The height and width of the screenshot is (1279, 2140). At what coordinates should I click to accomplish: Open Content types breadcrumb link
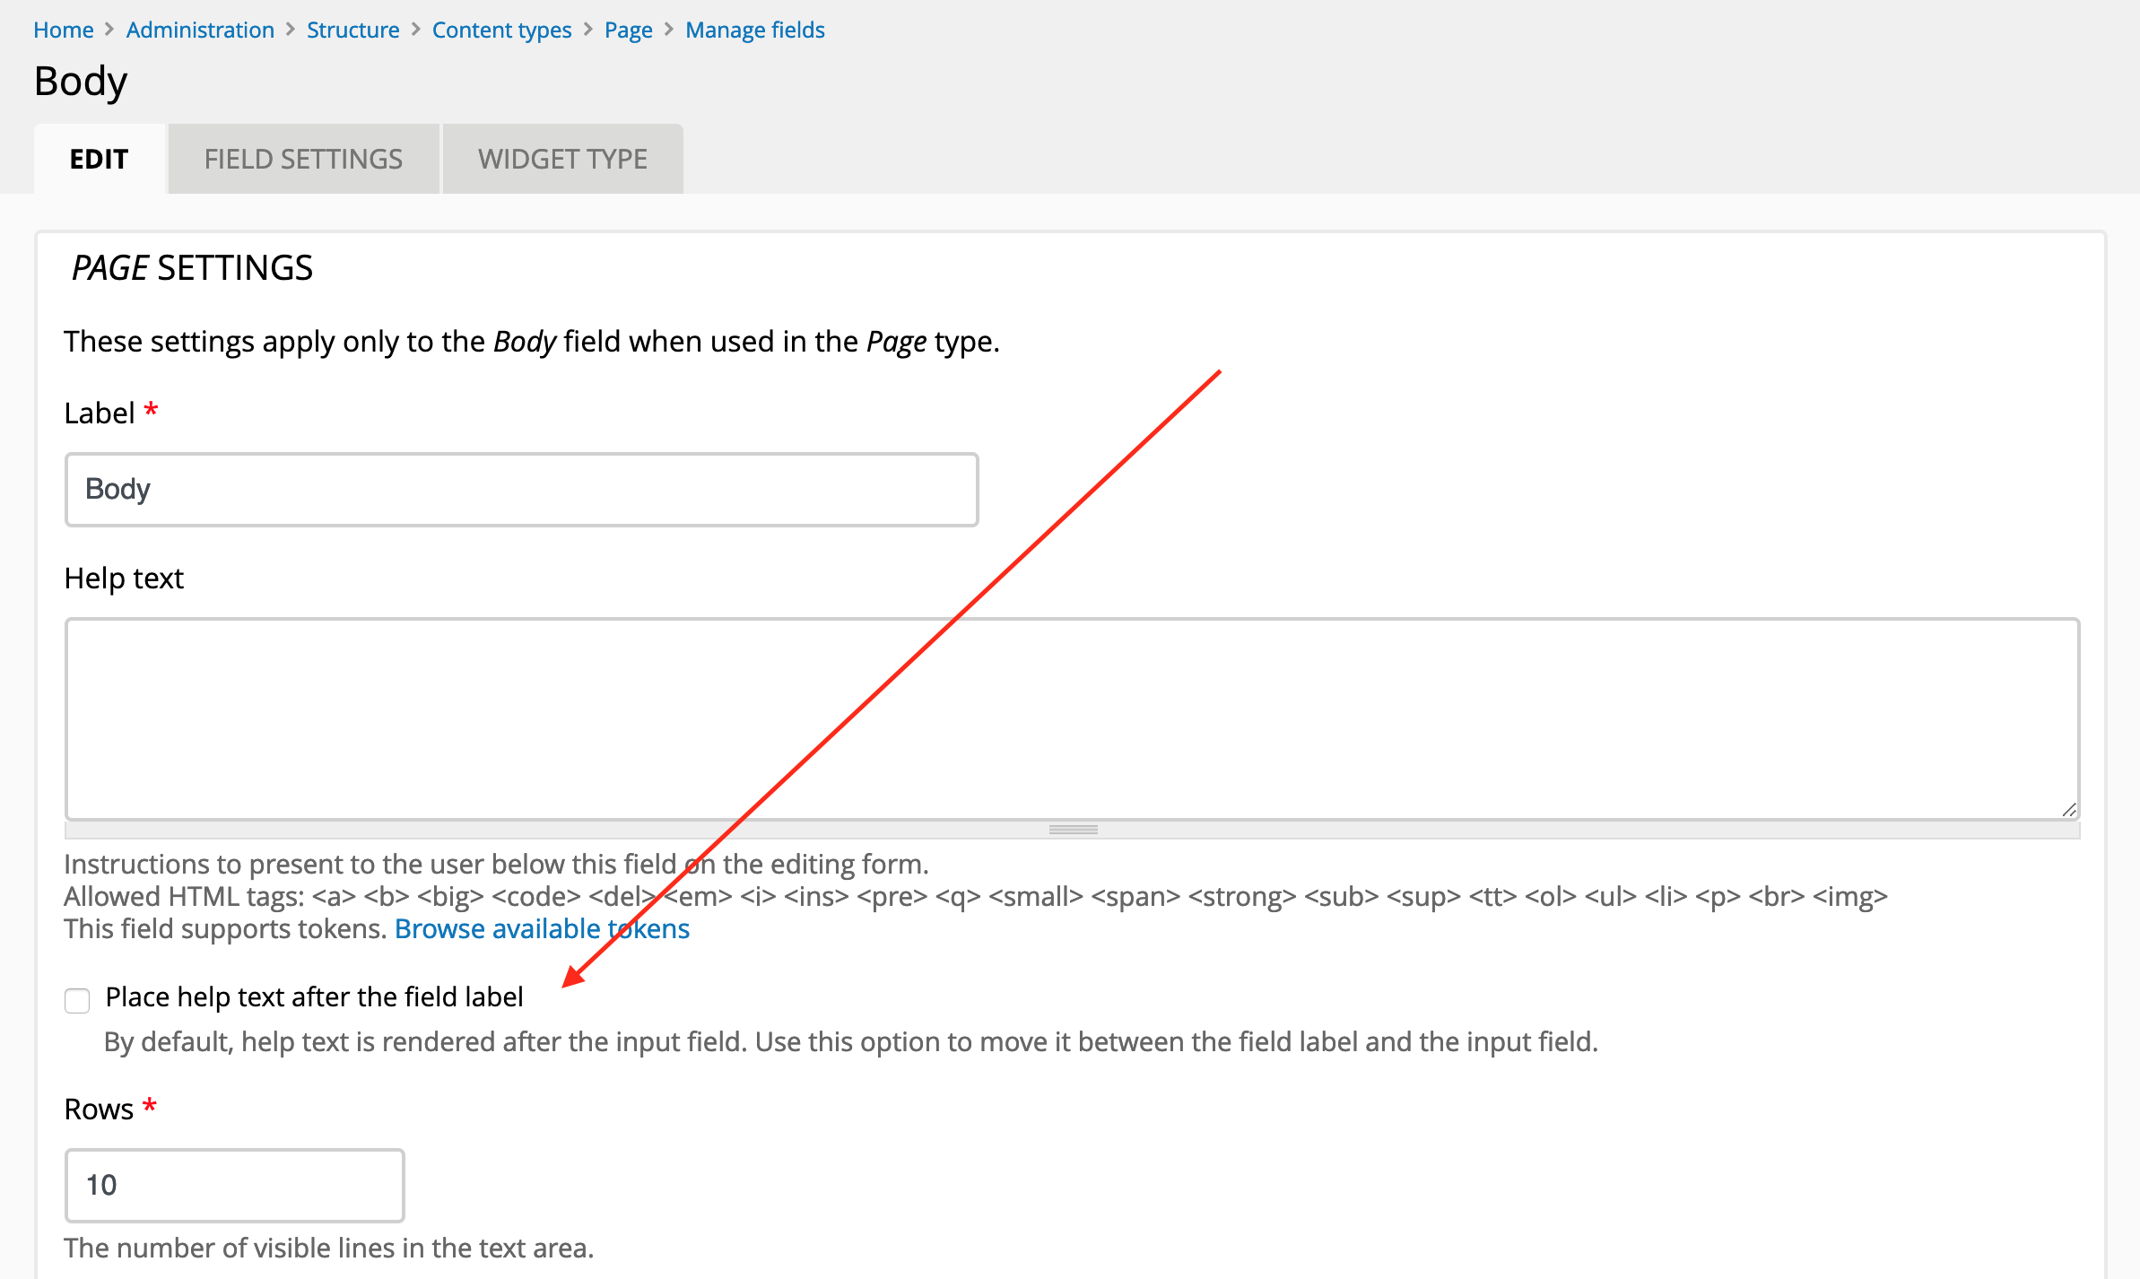pyautogui.click(x=501, y=30)
